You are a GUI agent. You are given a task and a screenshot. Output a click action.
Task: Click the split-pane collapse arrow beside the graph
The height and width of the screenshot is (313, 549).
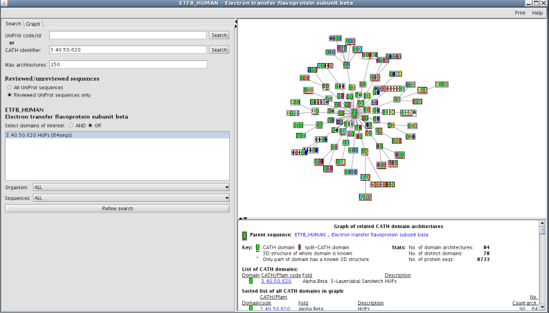click(236, 23)
